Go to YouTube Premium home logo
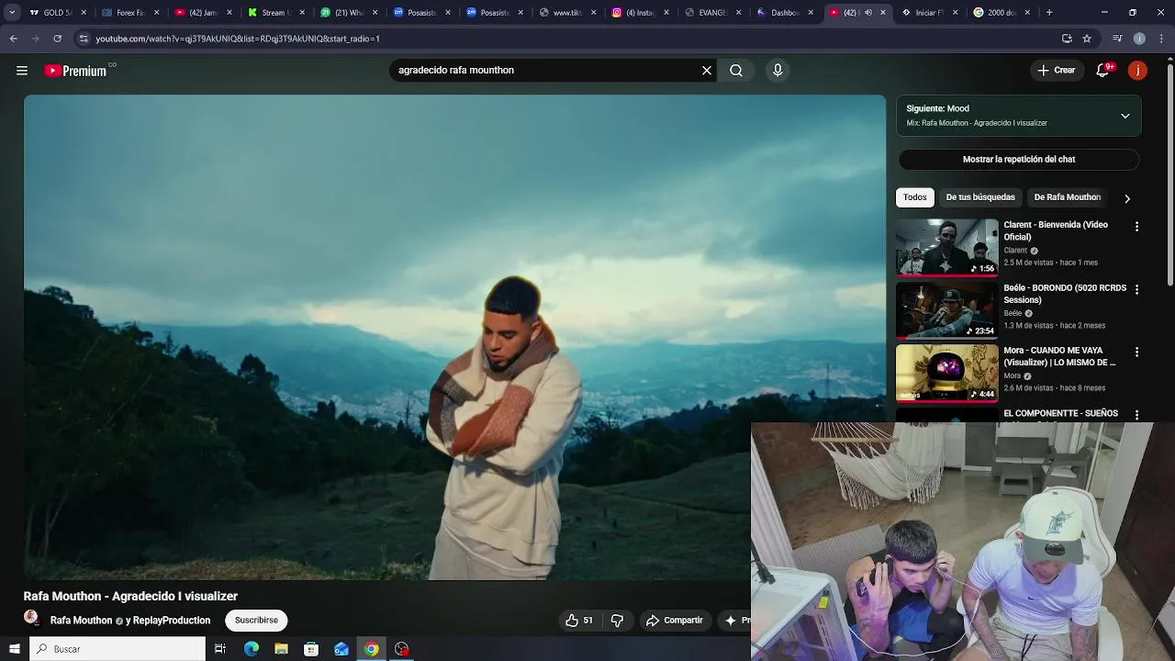 [75, 71]
